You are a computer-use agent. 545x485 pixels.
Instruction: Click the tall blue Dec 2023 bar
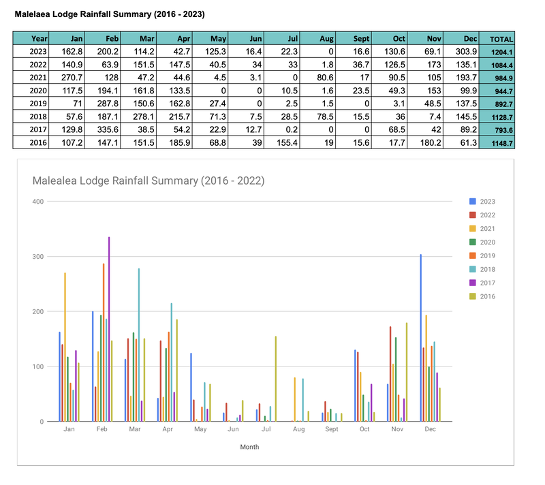pyautogui.click(x=421, y=338)
